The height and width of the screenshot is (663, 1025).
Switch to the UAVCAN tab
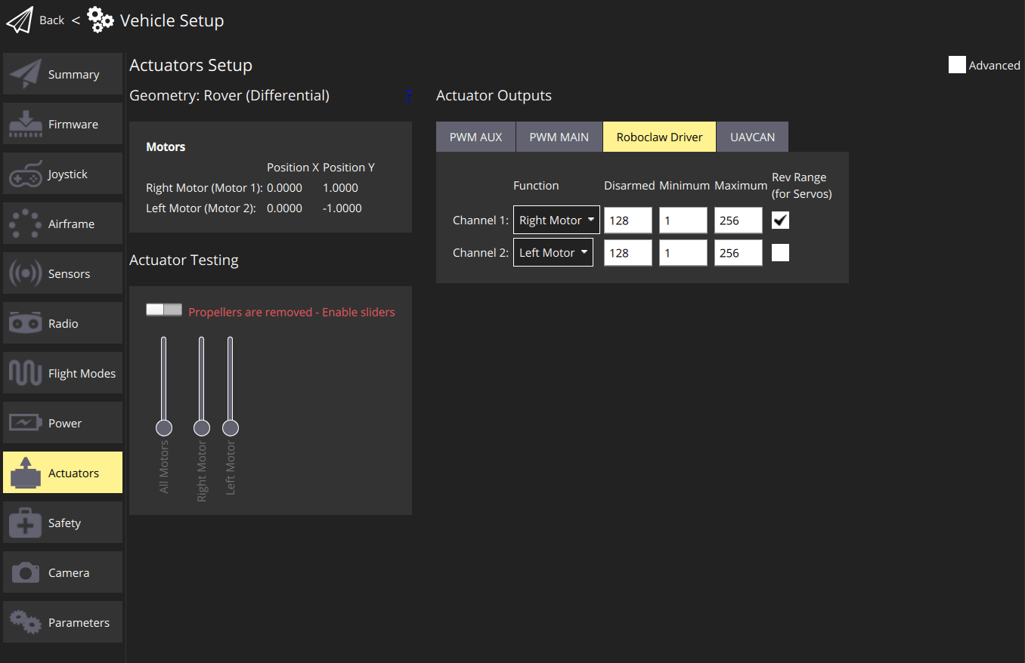point(751,137)
